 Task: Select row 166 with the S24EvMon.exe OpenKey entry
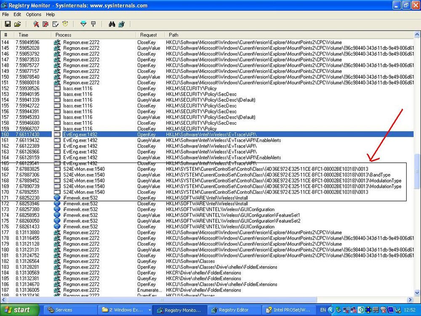[207, 169]
